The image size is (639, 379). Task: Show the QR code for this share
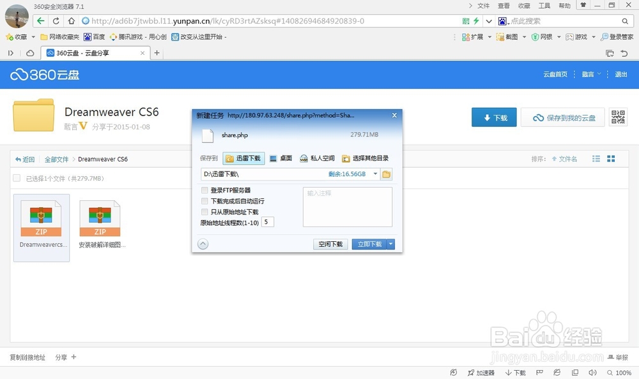tap(618, 117)
